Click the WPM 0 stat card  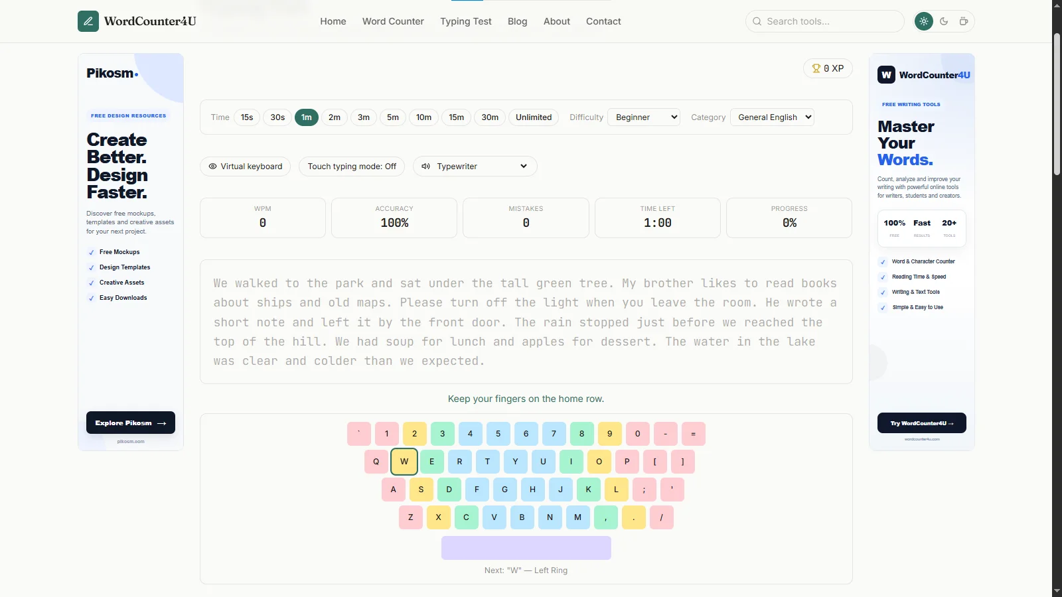263,218
